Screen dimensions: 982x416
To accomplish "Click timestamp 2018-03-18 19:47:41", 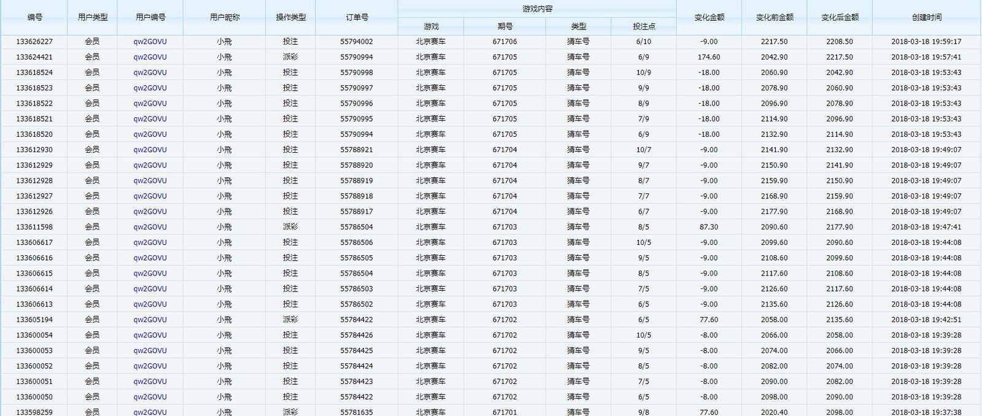I will 926,227.
